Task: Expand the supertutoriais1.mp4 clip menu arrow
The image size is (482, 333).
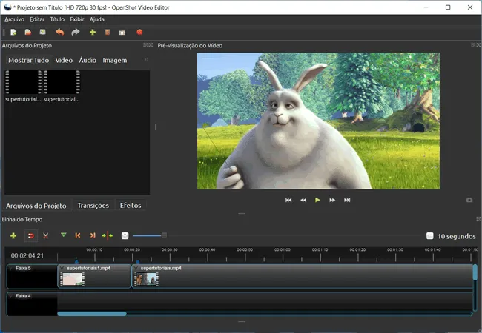Action: (62, 269)
